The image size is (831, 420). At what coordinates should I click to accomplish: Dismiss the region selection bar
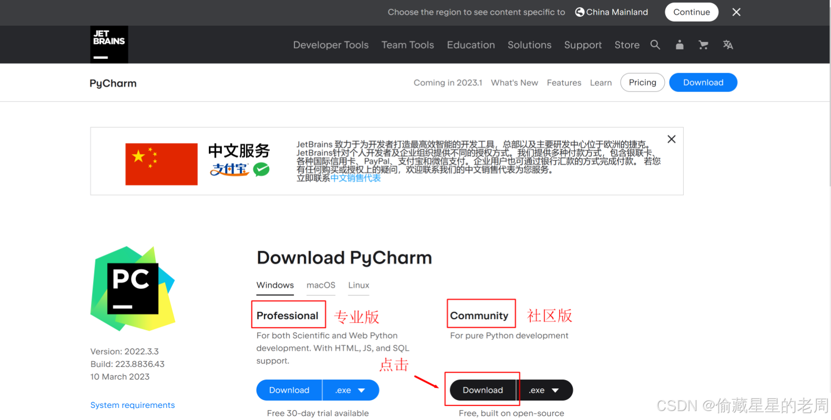(736, 12)
